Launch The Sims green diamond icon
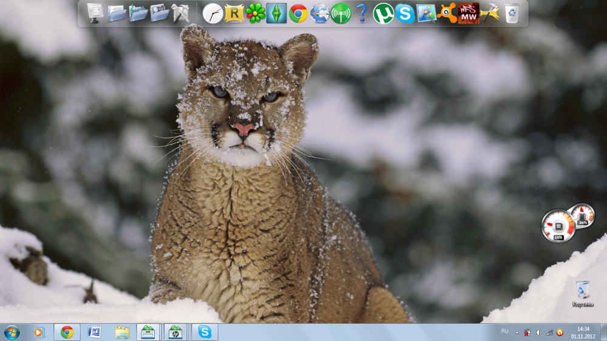Viewport: 607px width, 341px height. coord(276,13)
